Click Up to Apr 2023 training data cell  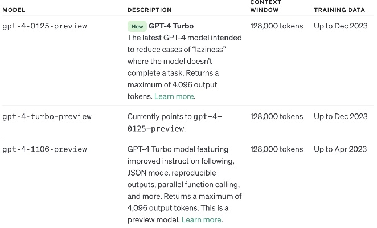tap(340, 149)
